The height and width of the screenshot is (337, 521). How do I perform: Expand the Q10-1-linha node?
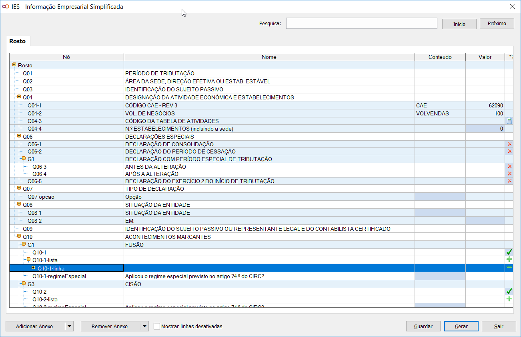34,268
